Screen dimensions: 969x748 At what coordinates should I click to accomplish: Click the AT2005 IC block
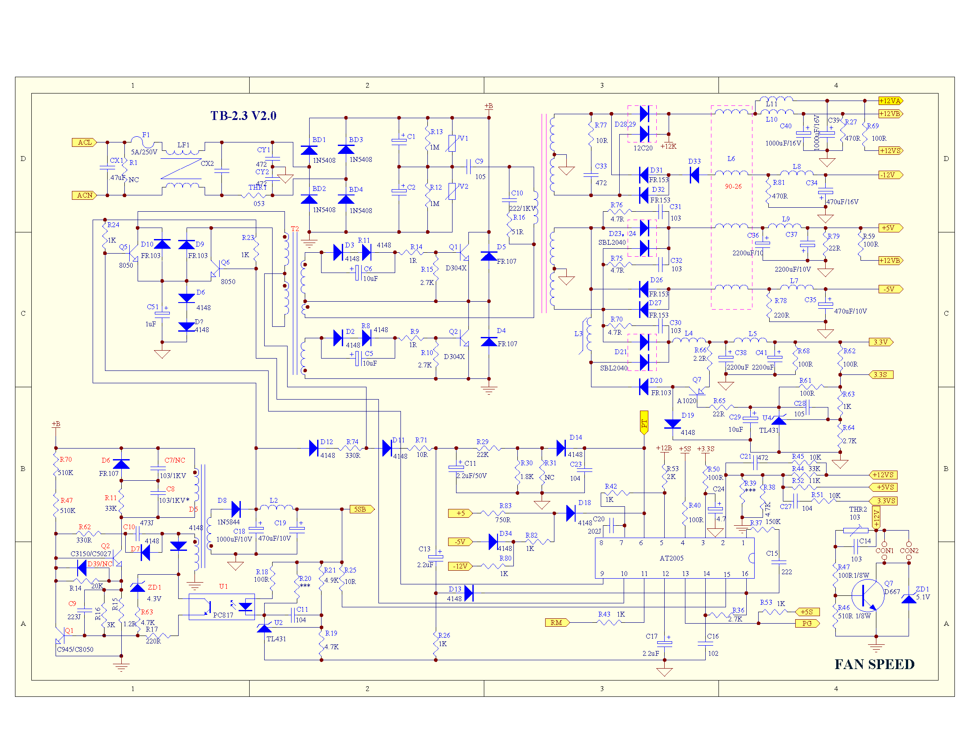point(674,558)
